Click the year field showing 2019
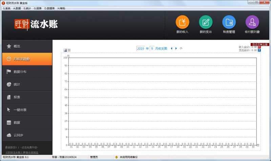Image resolution: width=271 pixels, height=161 pixels. tap(141, 48)
